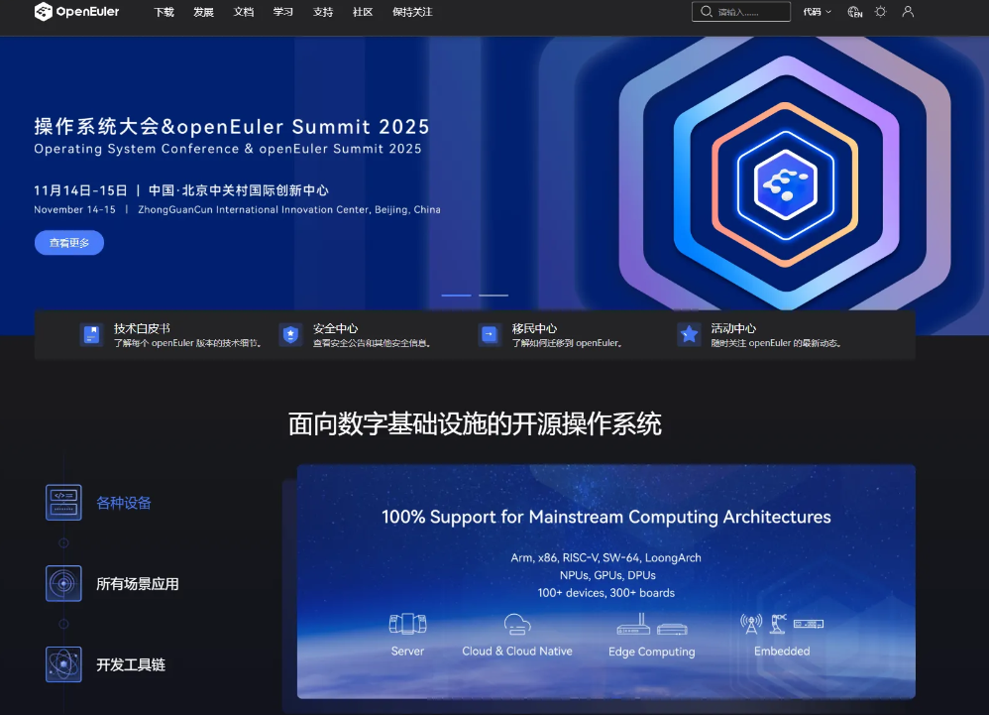Screen dimensions: 989x715
Task: Open the 活动中心 link
Action: click(x=733, y=328)
